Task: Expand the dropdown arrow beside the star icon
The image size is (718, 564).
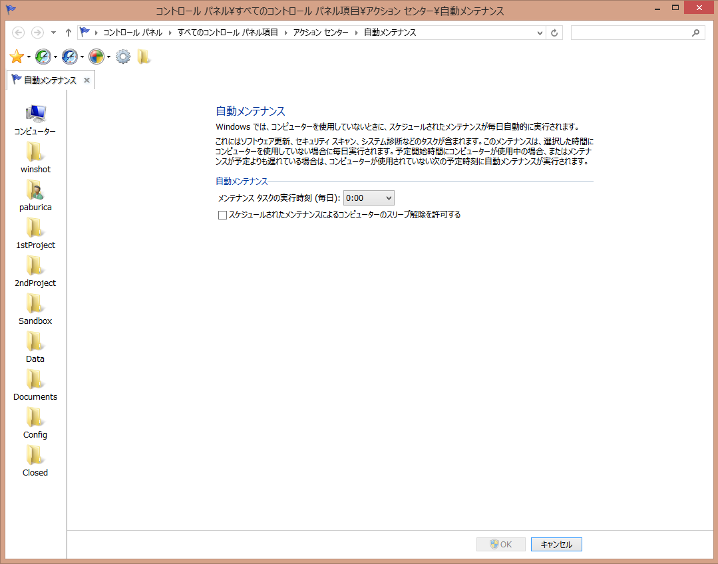Action: 29,58
